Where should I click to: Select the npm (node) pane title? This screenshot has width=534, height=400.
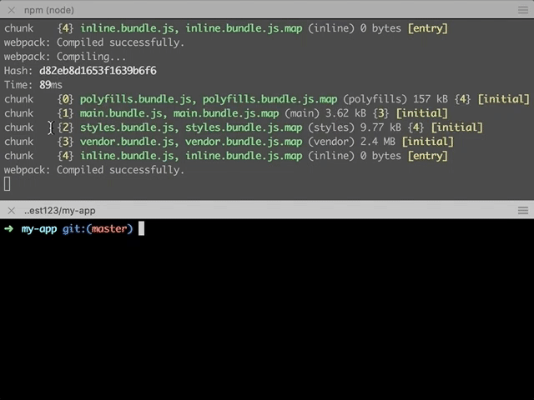(x=49, y=10)
